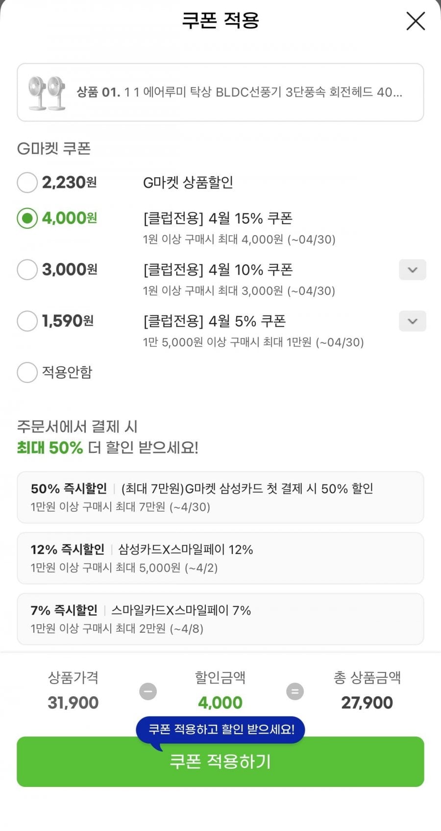This screenshot has width=441, height=831.
Task: Click the equals icon before 총 상품금액
Action: pyautogui.click(x=295, y=691)
